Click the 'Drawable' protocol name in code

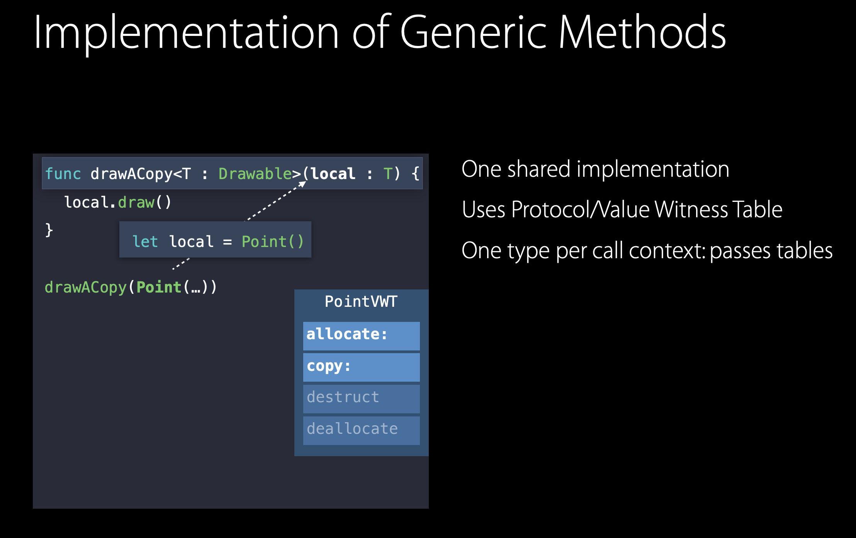pyautogui.click(x=255, y=174)
